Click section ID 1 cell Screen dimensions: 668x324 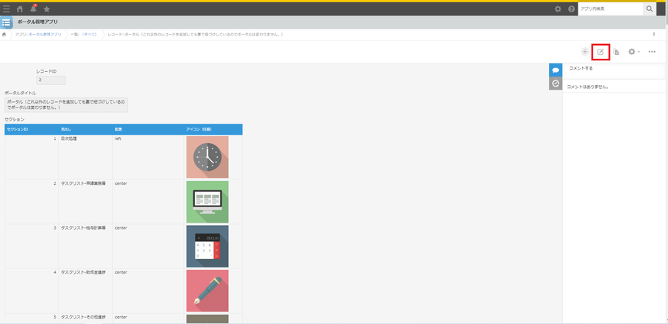32,157
